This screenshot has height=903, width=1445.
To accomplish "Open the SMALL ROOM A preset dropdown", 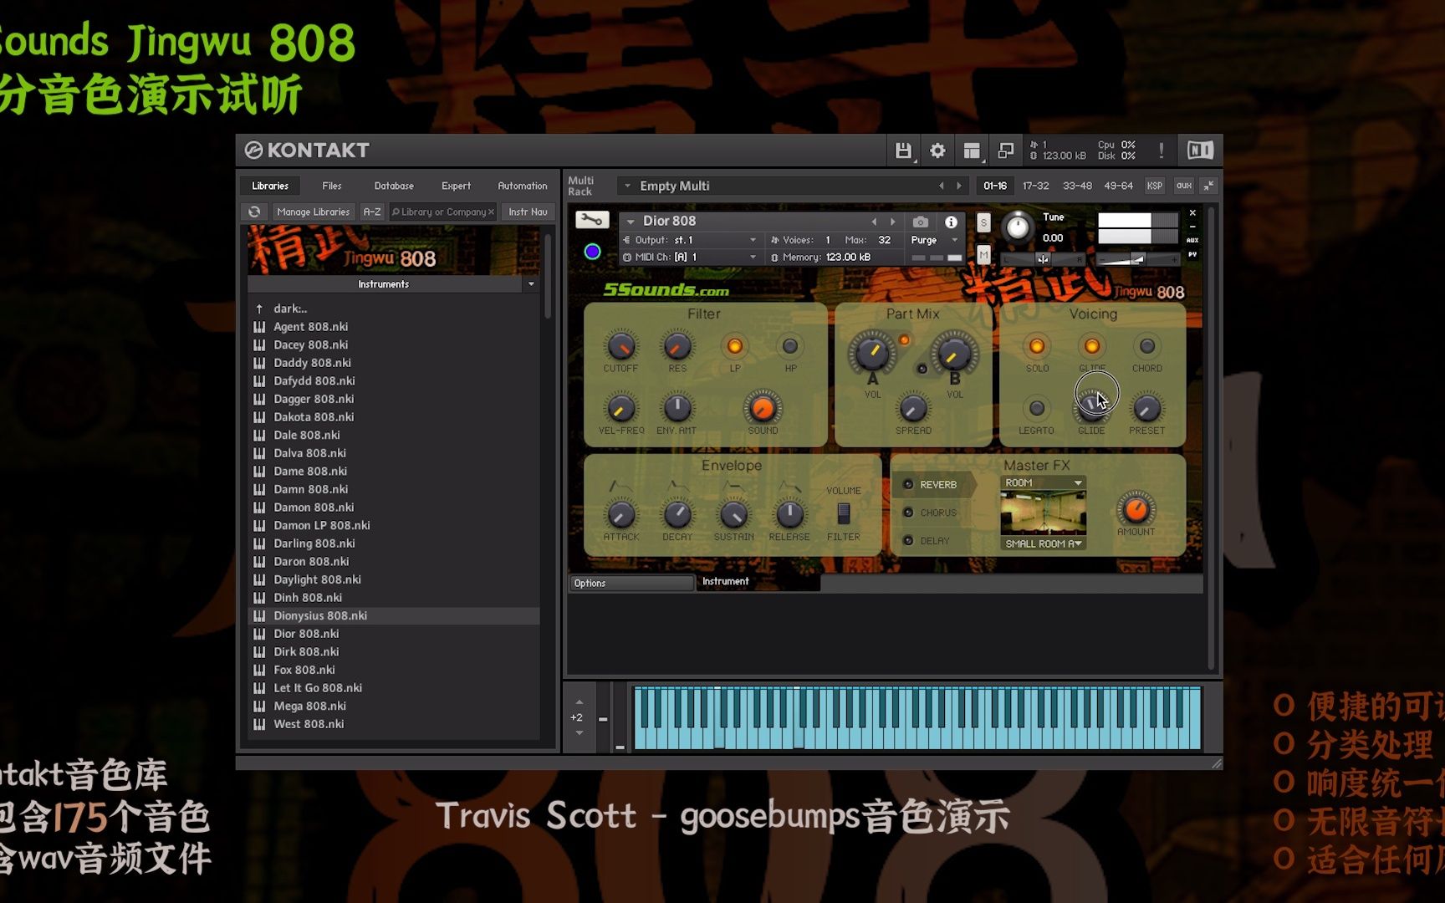I will point(1043,543).
